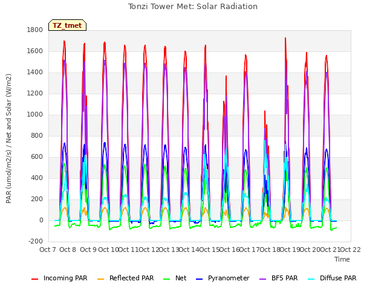Click the 1800 y-axis tick label
The image size is (387, 290).
click(35, 30)
